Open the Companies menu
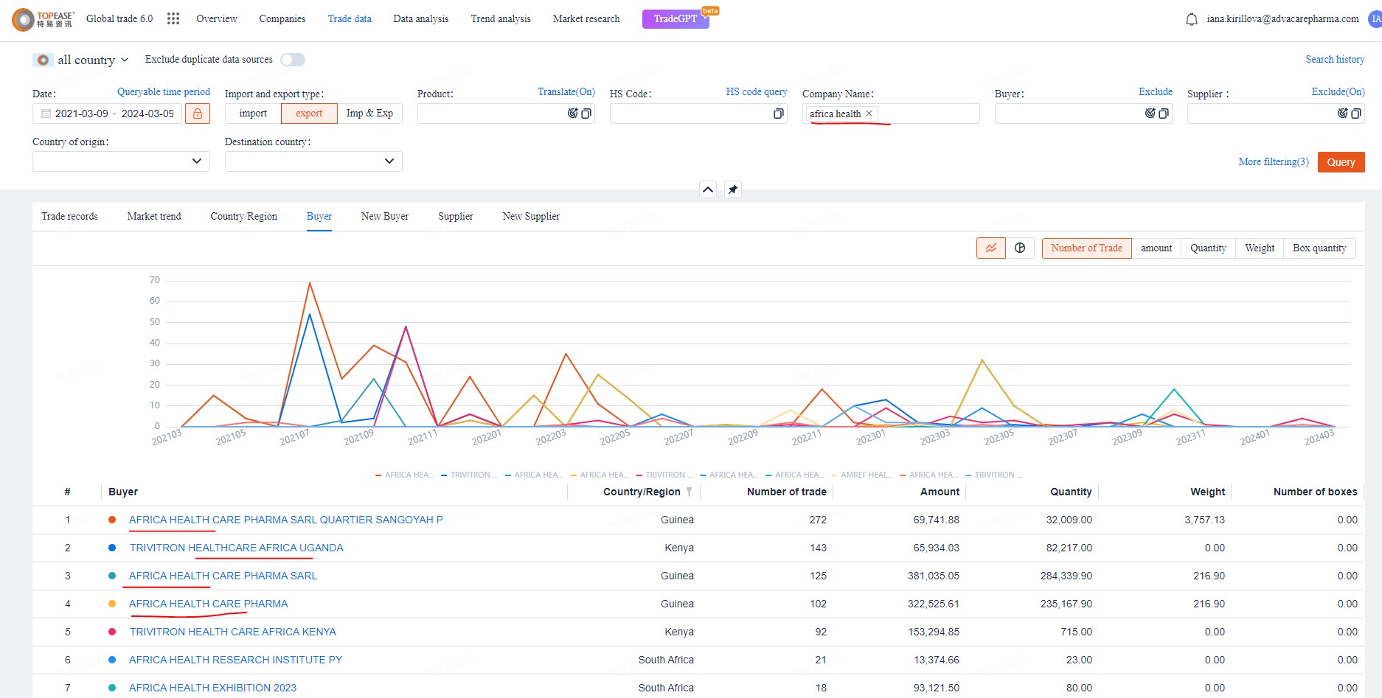1382x698 pixels. pyautogui.click(x=282, y=18)
